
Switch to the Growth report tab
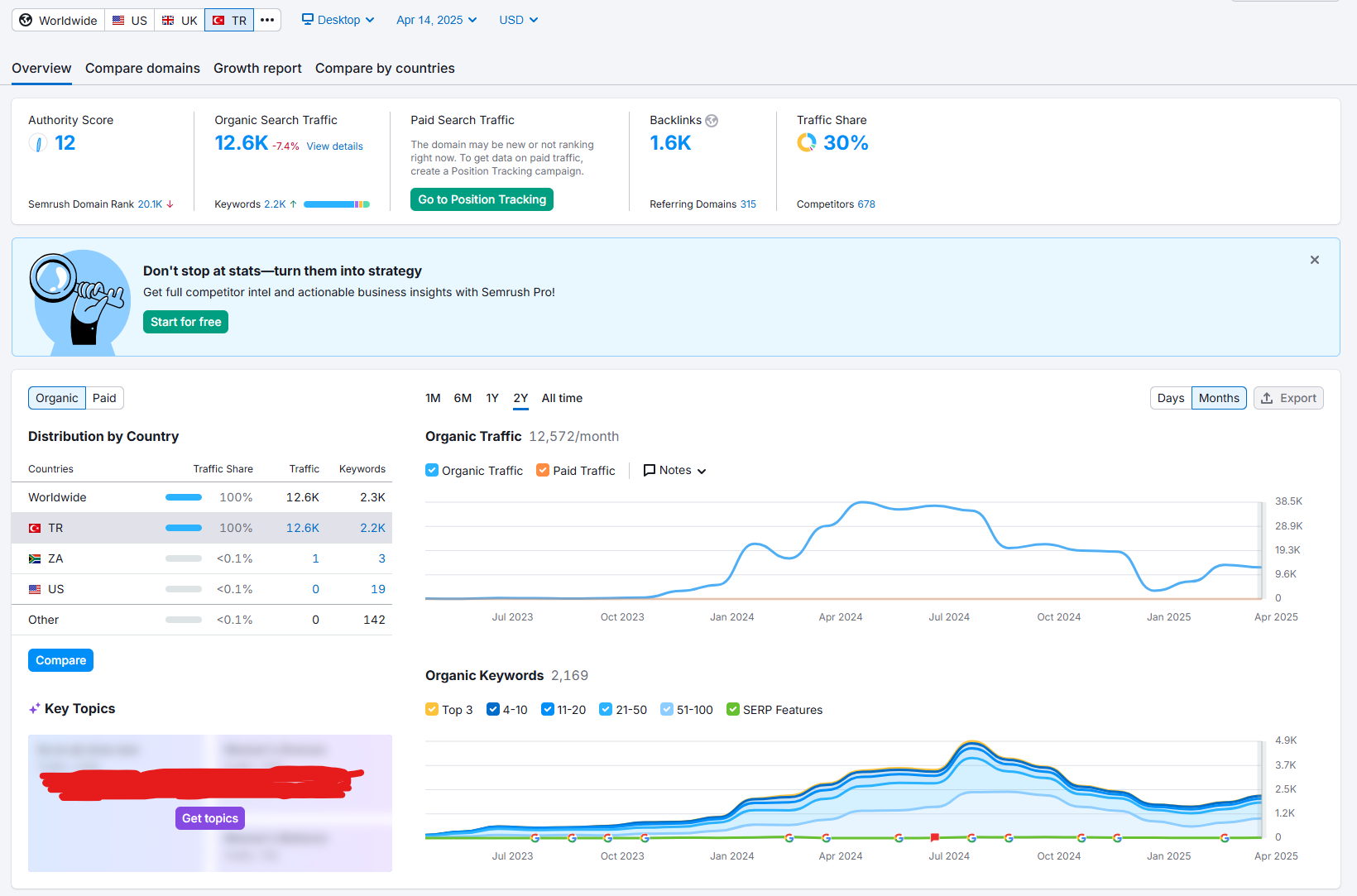click(257, 68)
